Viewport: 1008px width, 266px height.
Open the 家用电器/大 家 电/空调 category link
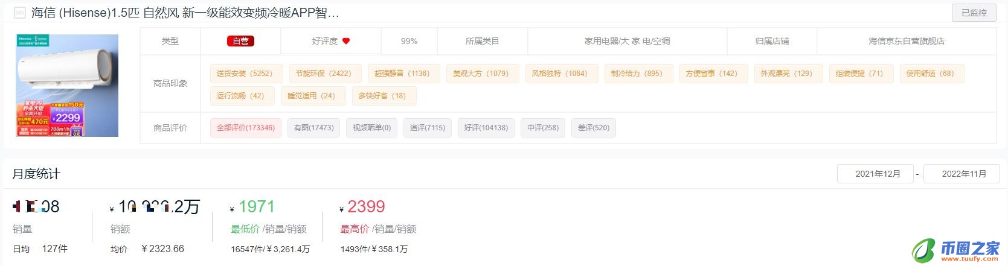coord(627,41)
